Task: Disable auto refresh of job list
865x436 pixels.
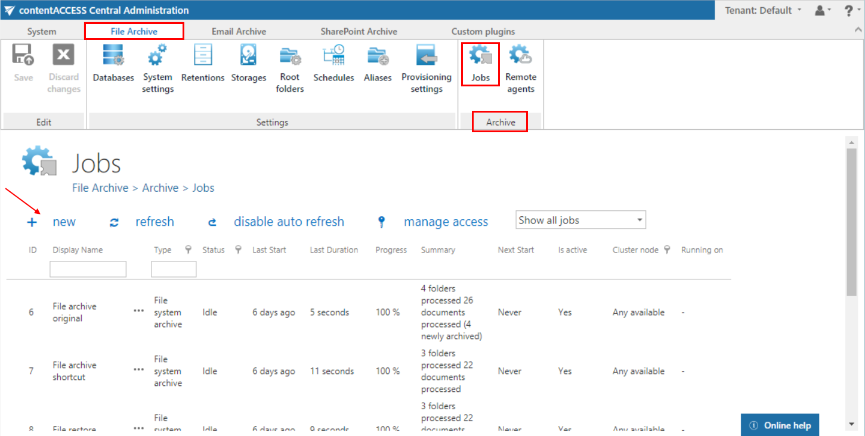Action: [x=288, y=222]
